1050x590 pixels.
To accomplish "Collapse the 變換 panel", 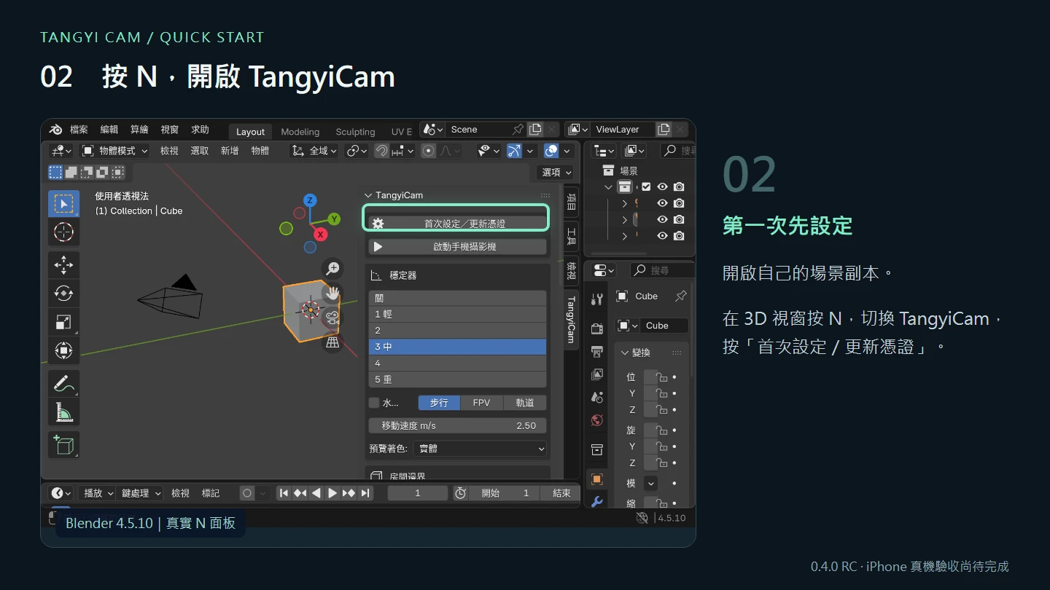I will 651,353.
